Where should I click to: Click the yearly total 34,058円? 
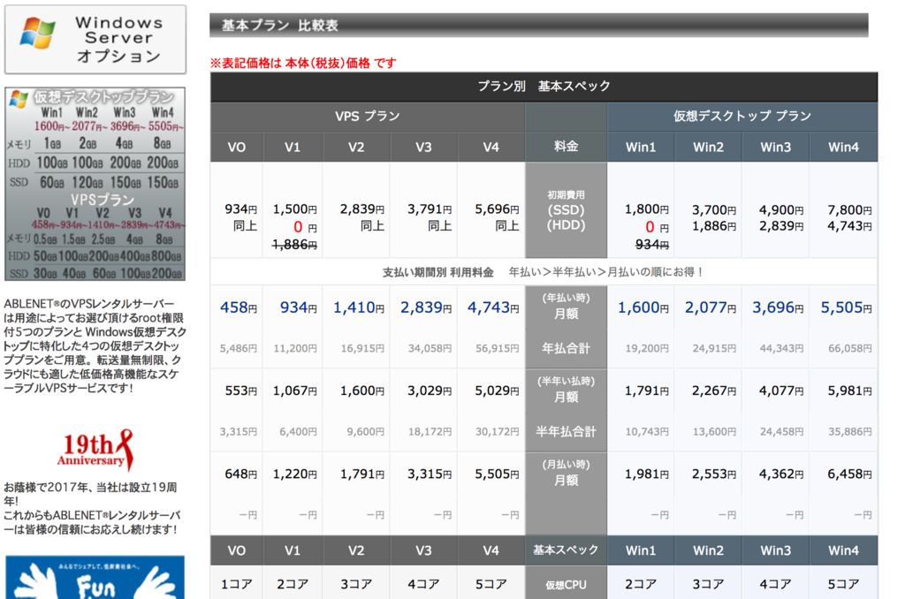(430, 349)
